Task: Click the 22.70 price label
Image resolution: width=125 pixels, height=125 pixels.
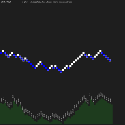Action: [28, 111]
